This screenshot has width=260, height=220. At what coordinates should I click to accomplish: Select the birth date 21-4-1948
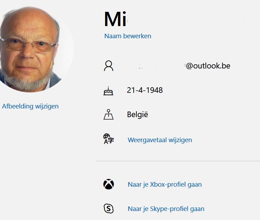[x=145, y=90]
